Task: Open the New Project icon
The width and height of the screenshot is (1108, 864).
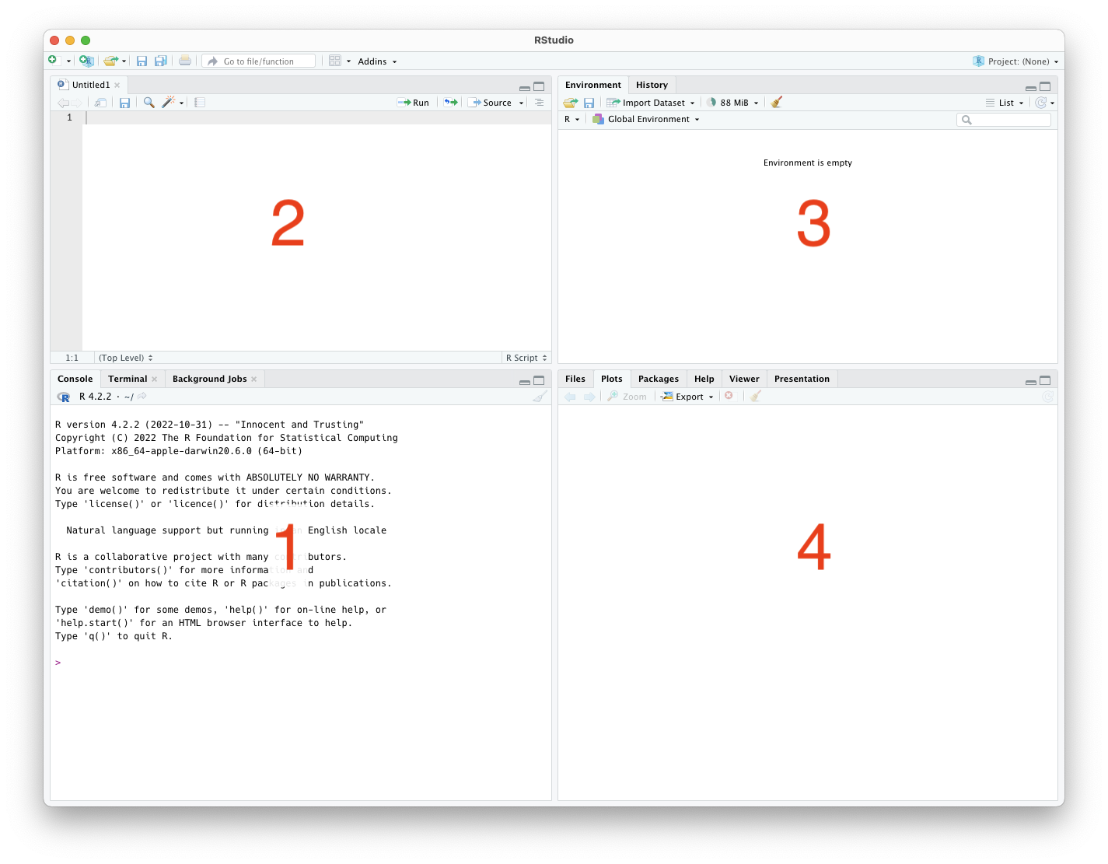Action: [x=86, y=60]
